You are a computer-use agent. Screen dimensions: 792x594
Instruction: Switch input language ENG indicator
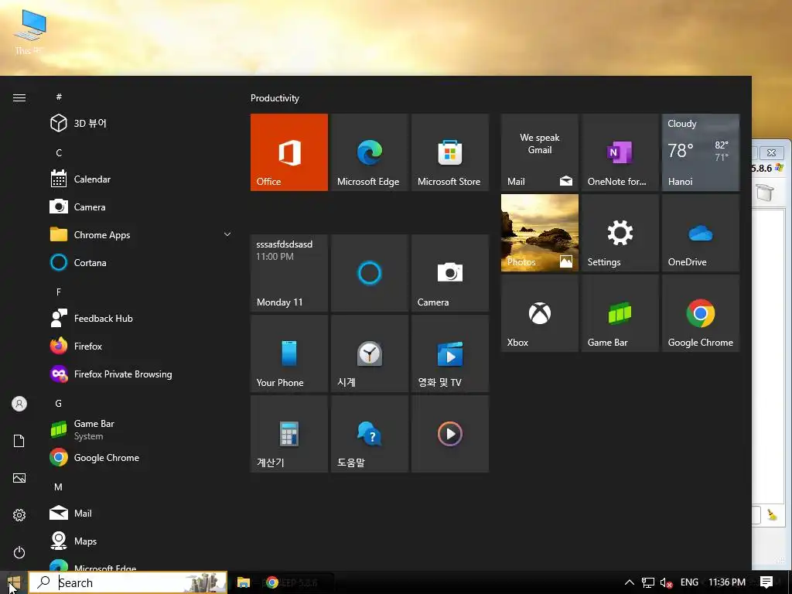pos(689,582)
